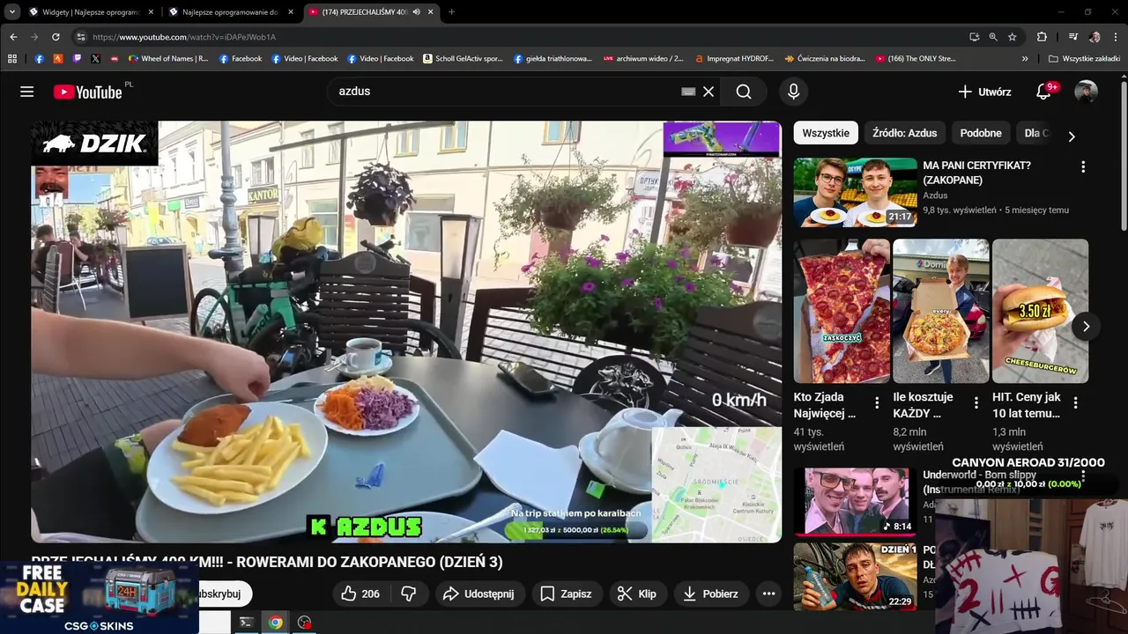Open the YouTube hamburger guide menu

26,92
